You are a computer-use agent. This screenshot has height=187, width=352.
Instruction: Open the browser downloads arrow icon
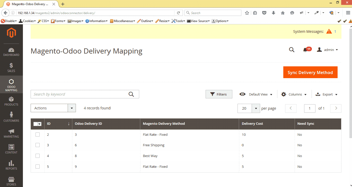point(274,13)
